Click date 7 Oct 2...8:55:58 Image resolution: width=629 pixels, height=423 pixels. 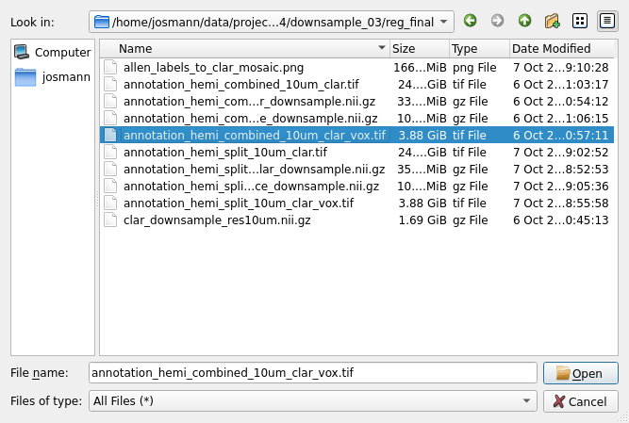pyautogui.click(x=561, y=203)
